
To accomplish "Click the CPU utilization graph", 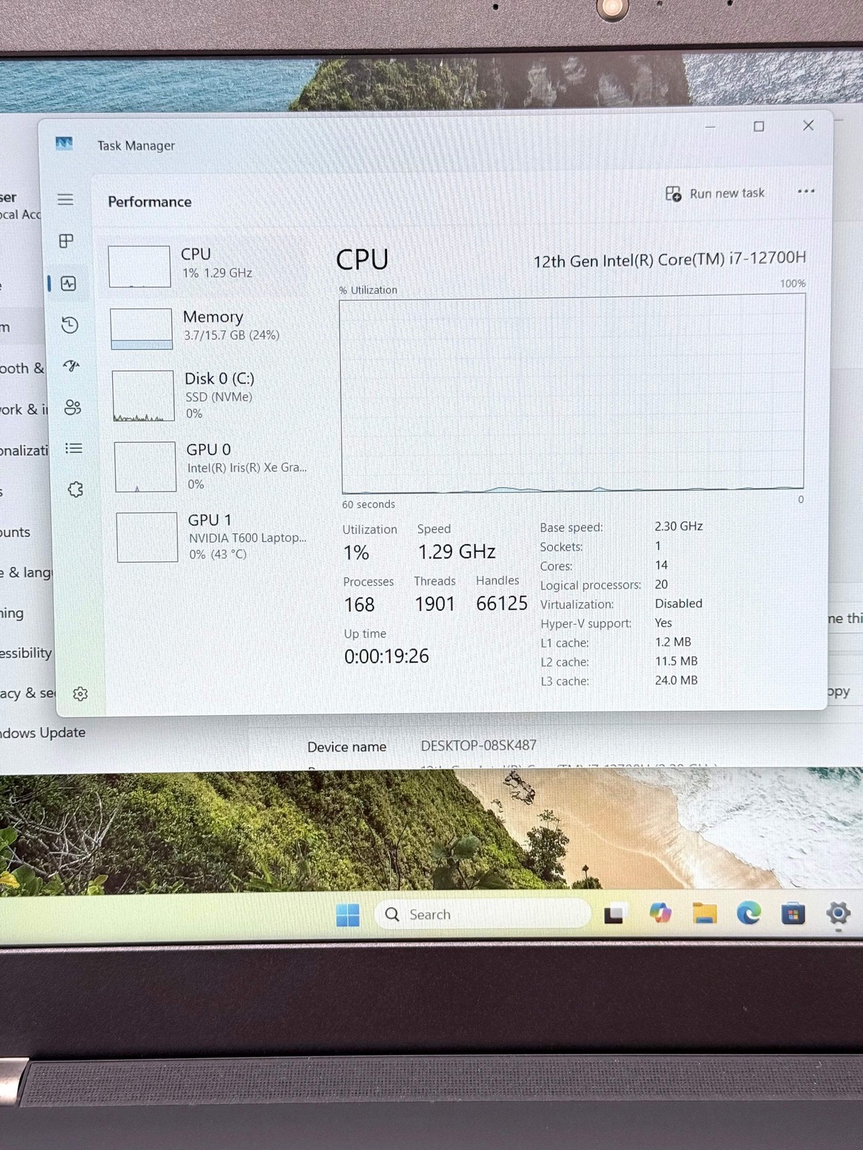I will (572, 395).
